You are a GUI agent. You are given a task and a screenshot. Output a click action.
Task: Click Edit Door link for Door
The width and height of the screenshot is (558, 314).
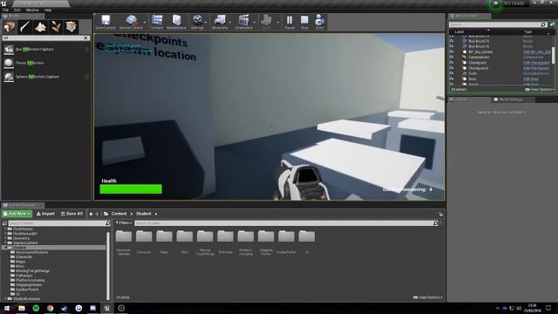(x=531, y=79)
